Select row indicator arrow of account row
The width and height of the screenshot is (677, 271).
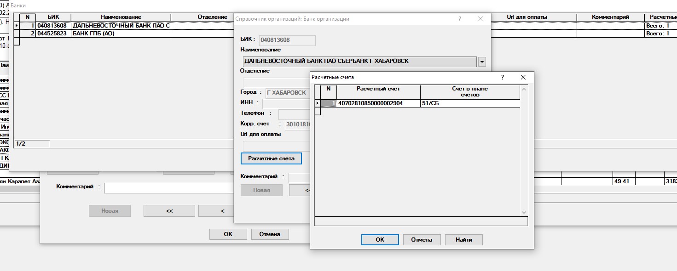tap(318, 103)
